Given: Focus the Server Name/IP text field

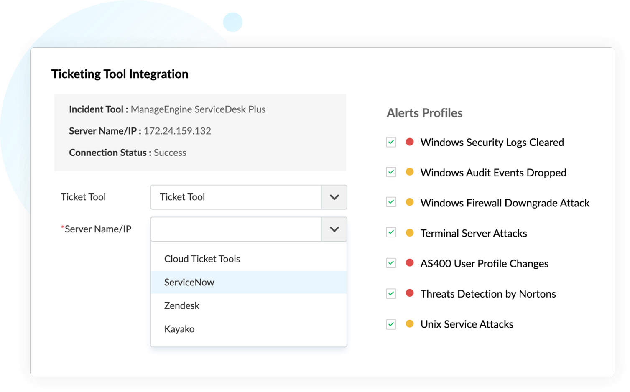Looking at the screenshot, I should pos(236,229).
